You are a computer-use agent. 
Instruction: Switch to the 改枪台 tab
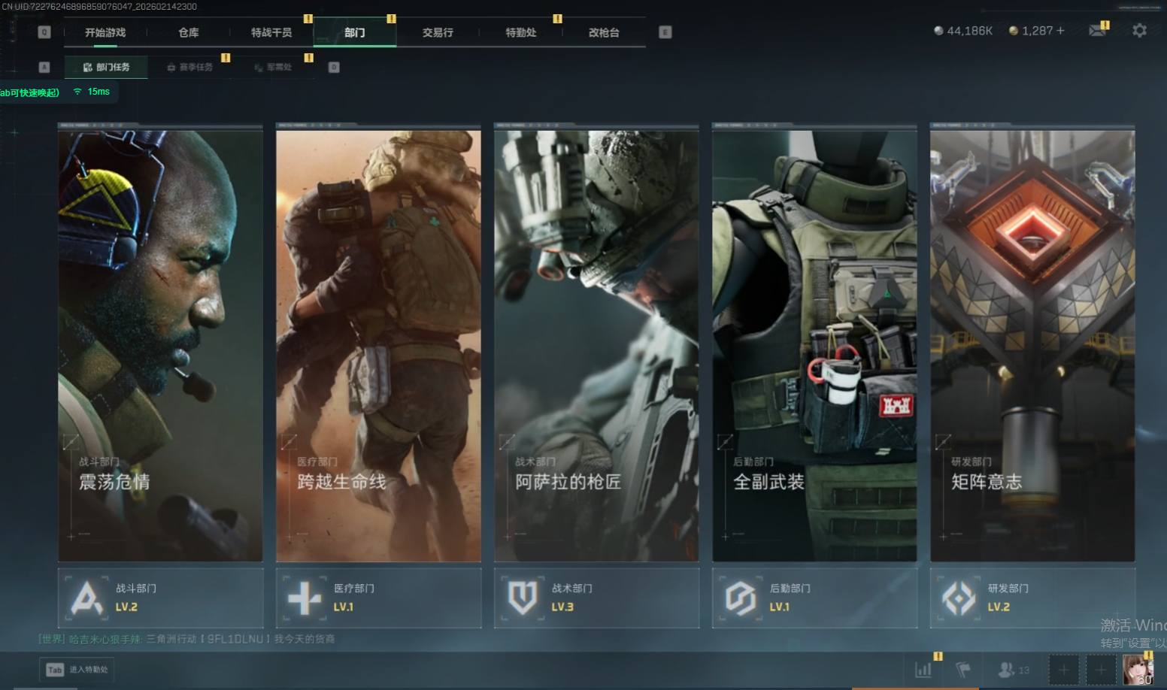604,32
